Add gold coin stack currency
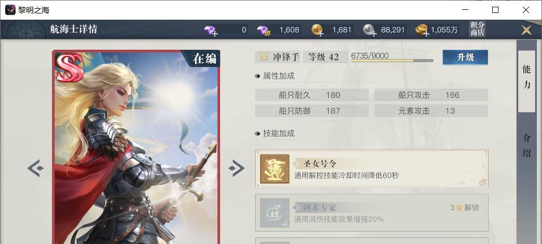Image resolution: width=542 pixels, height=244 pixels. (x=422, y=31)
